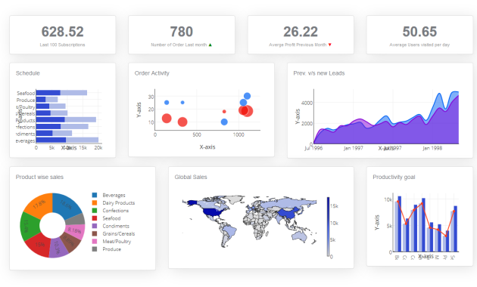This screenshot has width=477, height=287.
Task: Click the green up-arrow beside Number of Order
Action: (210, 45)
